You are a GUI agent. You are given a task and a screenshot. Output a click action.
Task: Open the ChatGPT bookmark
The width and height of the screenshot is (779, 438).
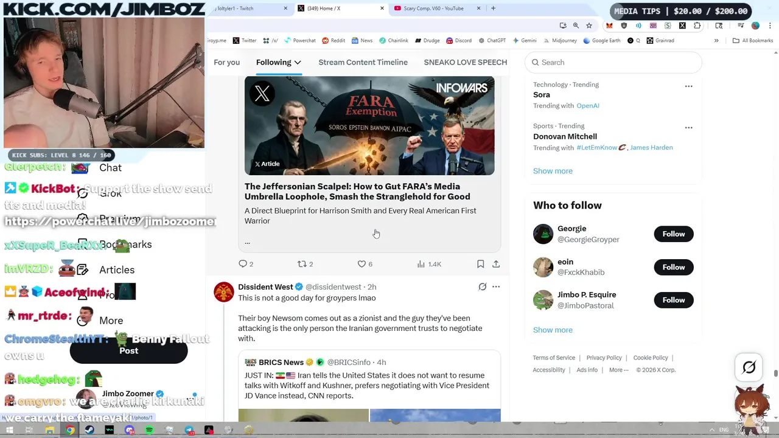pos(492,41)
